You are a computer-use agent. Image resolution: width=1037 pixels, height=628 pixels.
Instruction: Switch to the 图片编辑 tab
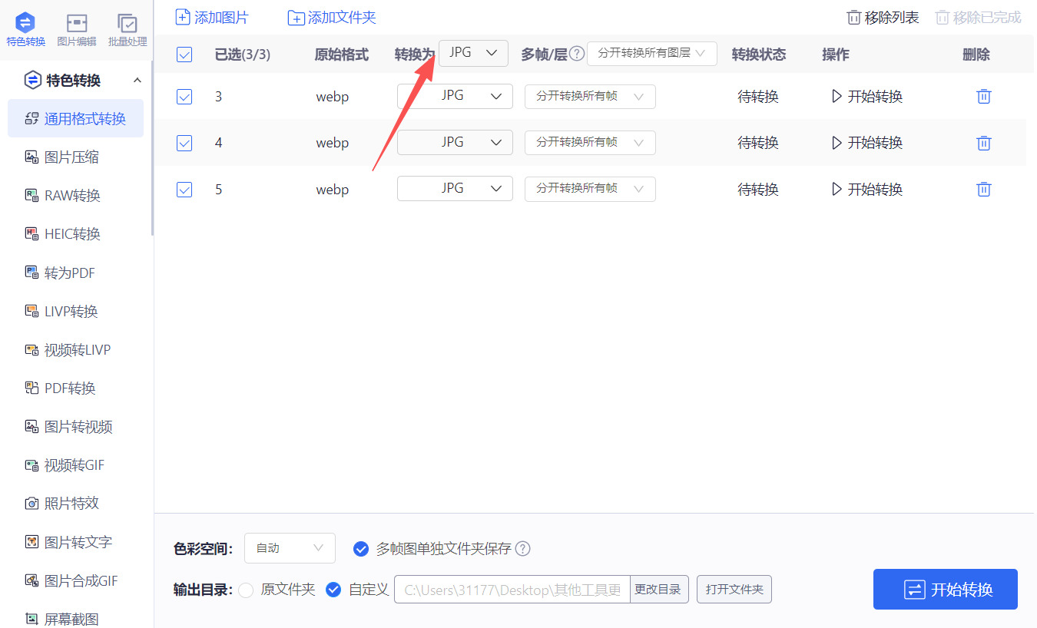click(x=77, y=29)
